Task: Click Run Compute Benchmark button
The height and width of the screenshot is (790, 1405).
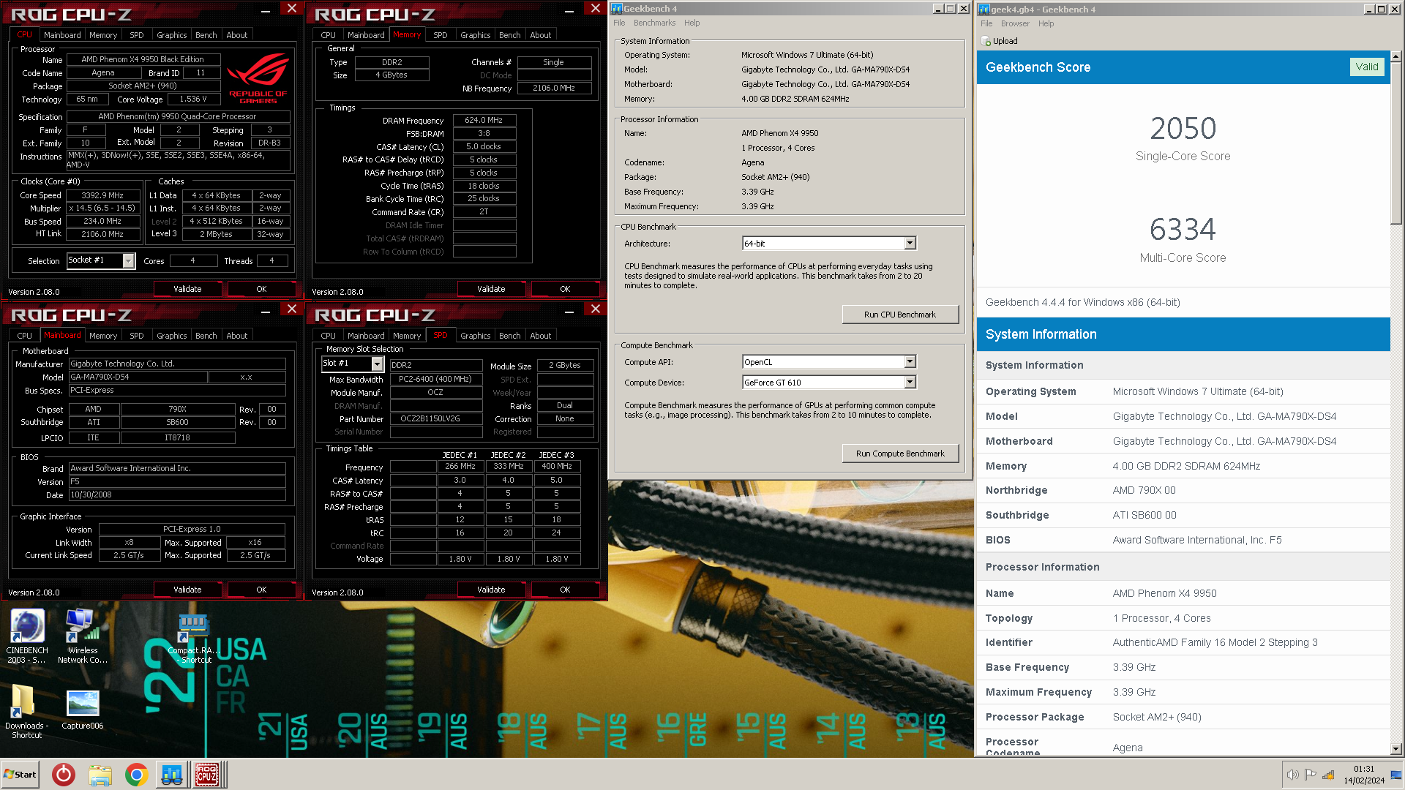Action: click(900, 454)
